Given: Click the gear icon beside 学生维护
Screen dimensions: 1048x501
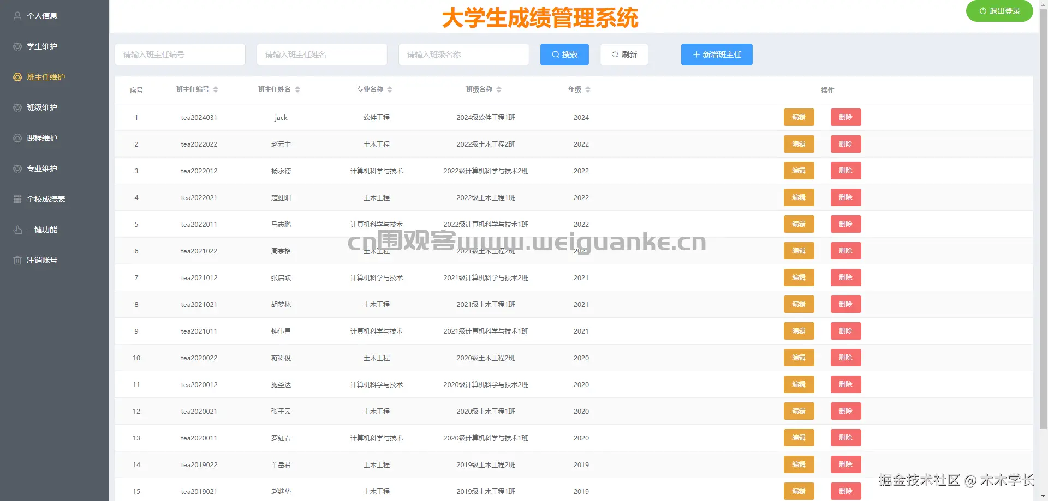Looking at the screenshot, I should 17,46.
